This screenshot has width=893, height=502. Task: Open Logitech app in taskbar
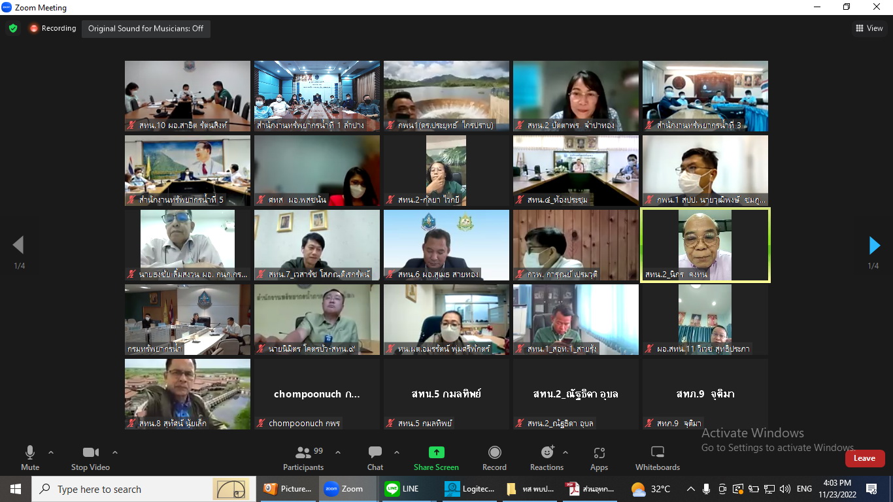tap(468, 489)
